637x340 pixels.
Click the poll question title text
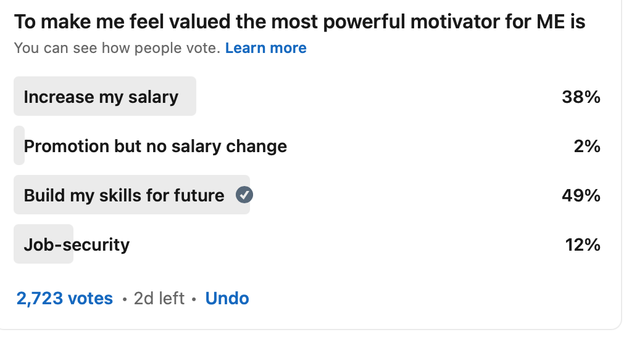(299, 22)
